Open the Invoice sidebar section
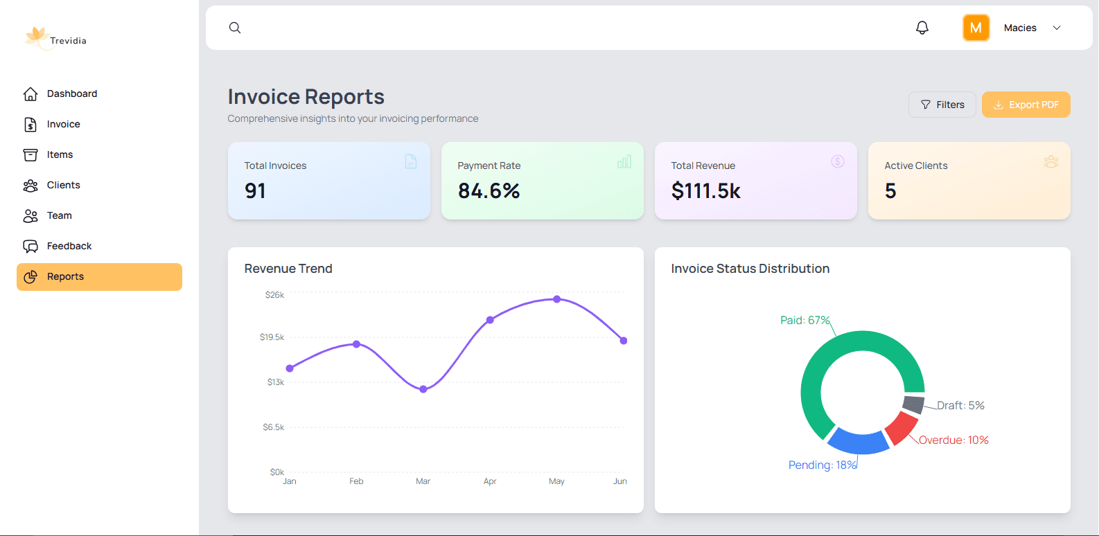The height and width of the screenshot is (536, 1099). click(x=64, y=124)
